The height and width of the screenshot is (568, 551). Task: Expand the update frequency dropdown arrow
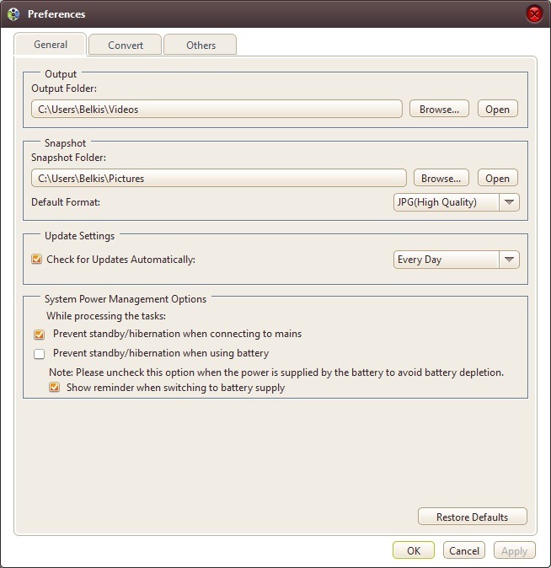pos(509,260)
